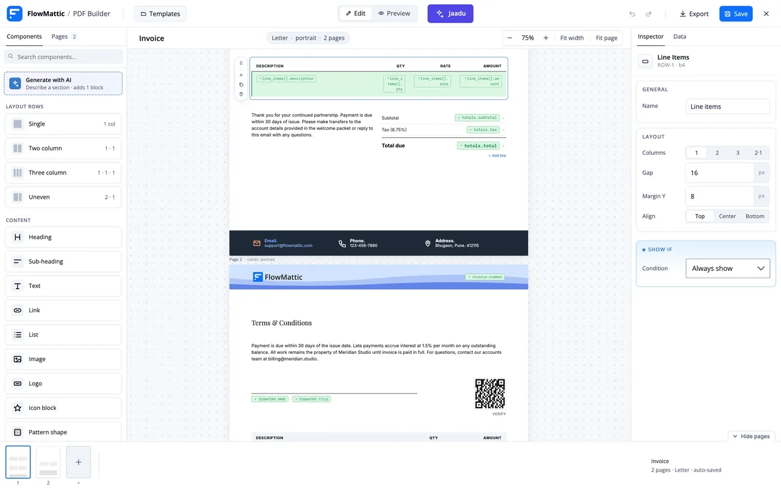Close the PDF Builder
This screenshot has height=488, width=781.
(x=766, y=13)
